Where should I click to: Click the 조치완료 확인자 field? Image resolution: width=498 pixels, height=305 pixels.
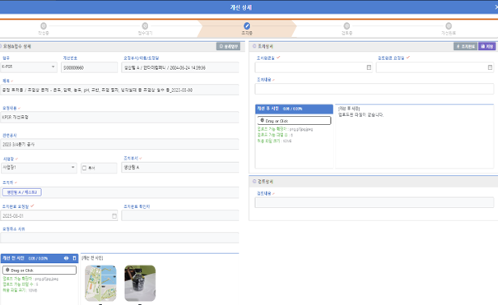coord(180,215)
